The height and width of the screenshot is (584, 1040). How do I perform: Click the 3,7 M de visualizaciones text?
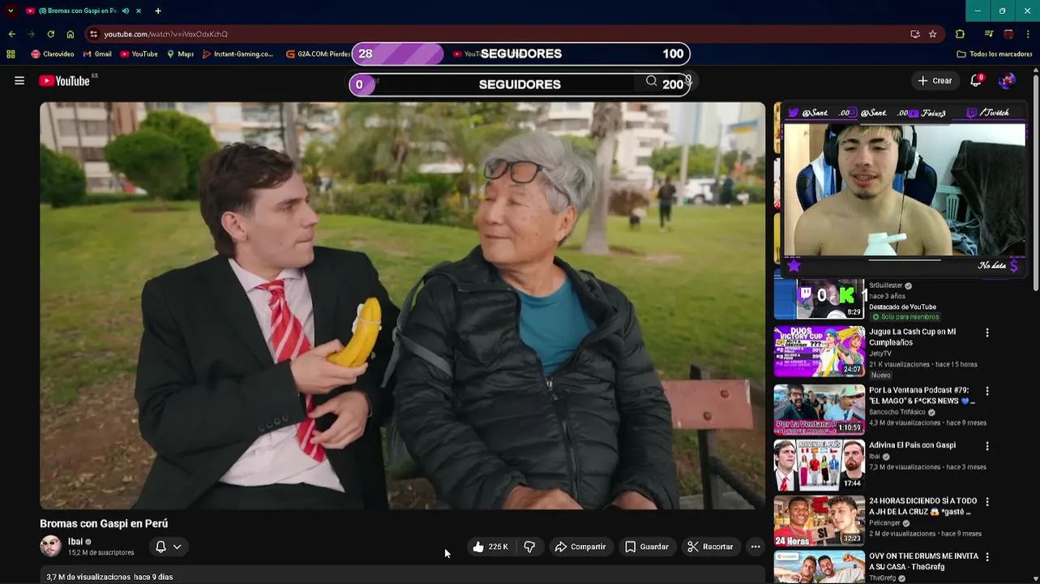click(x=88, y=577)
